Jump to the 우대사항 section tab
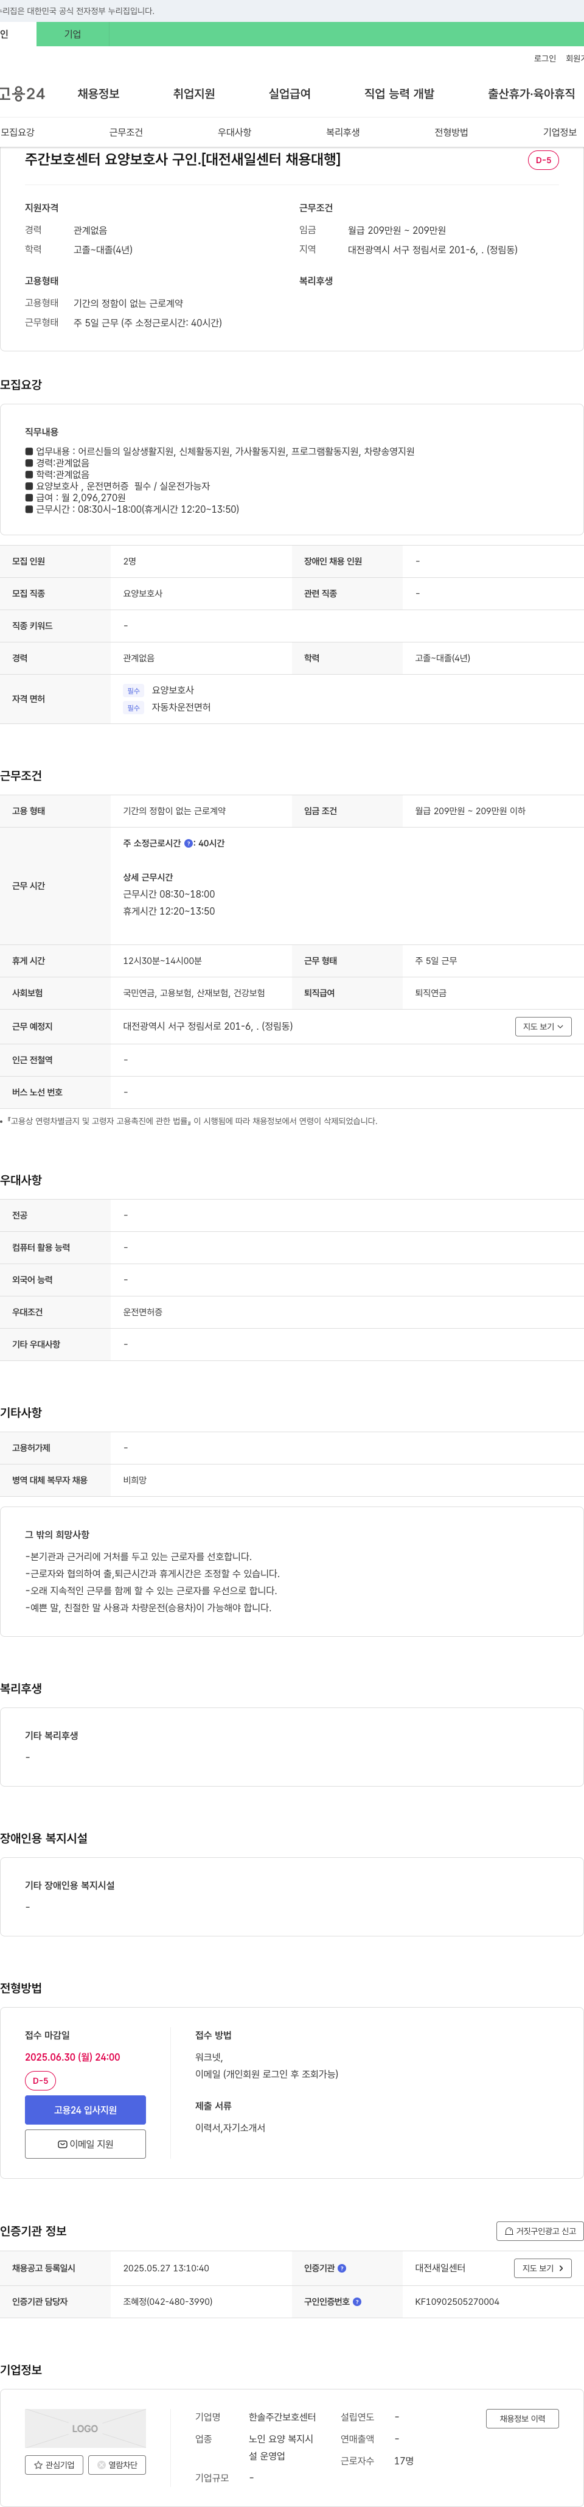This screenshot has width=584, height=2507. (x=234, y=132)
